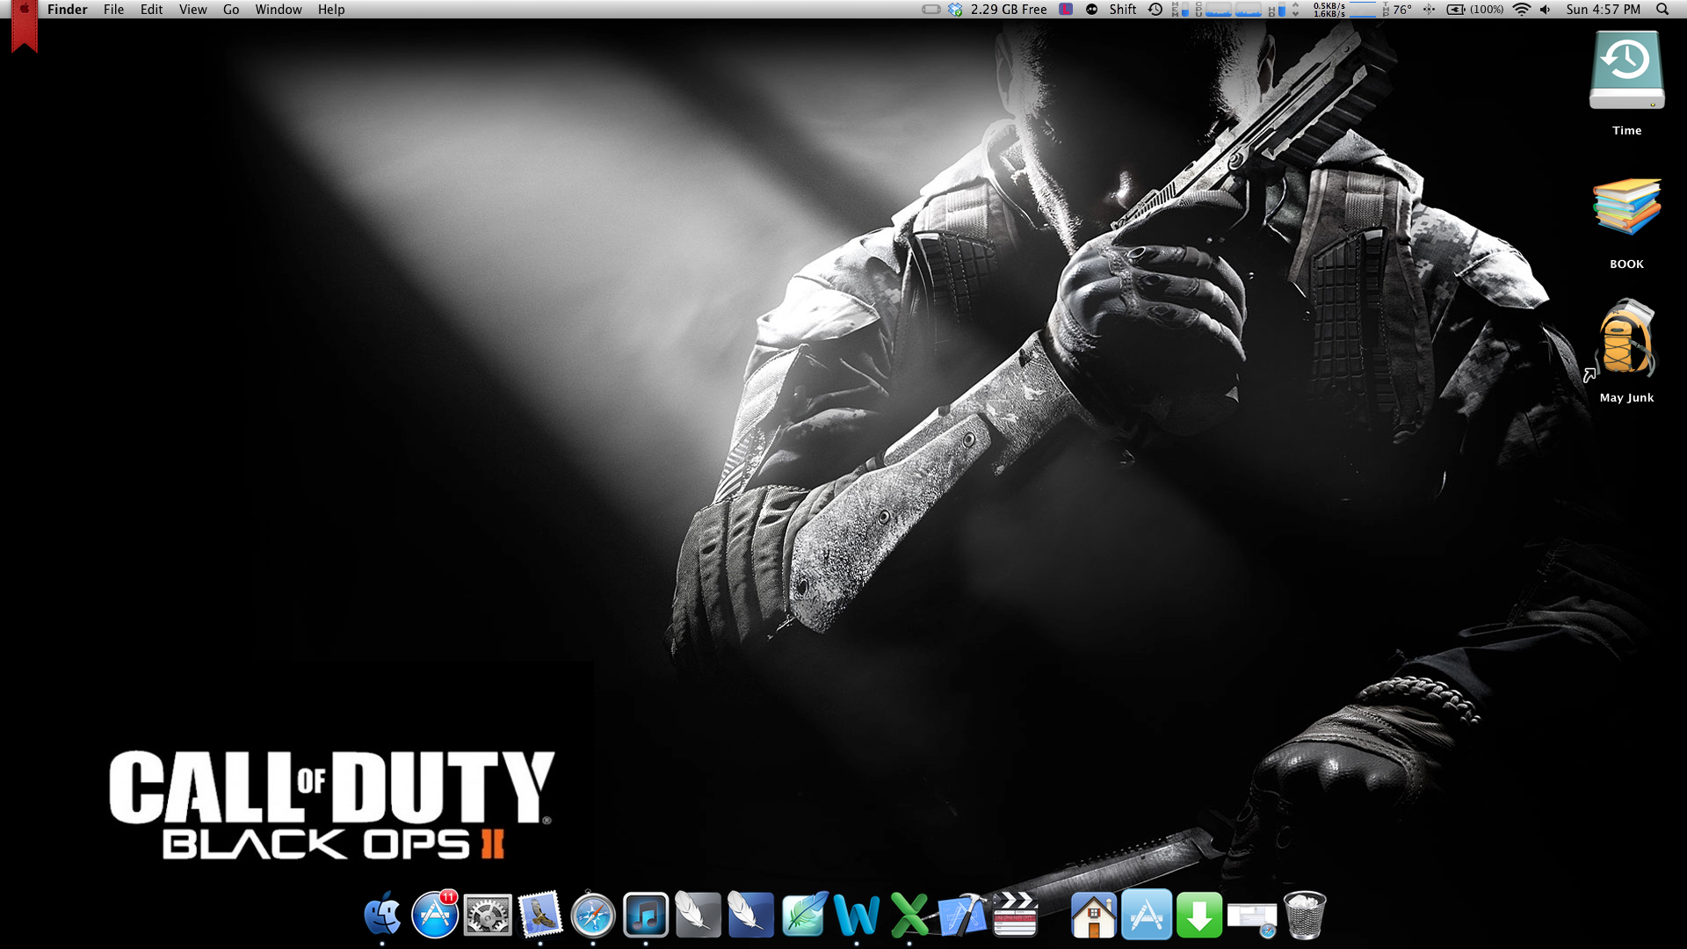This screenshot has width=1687, height=949.
Task: Click the purple square L menu bar icon
Action: point(1066,9)
